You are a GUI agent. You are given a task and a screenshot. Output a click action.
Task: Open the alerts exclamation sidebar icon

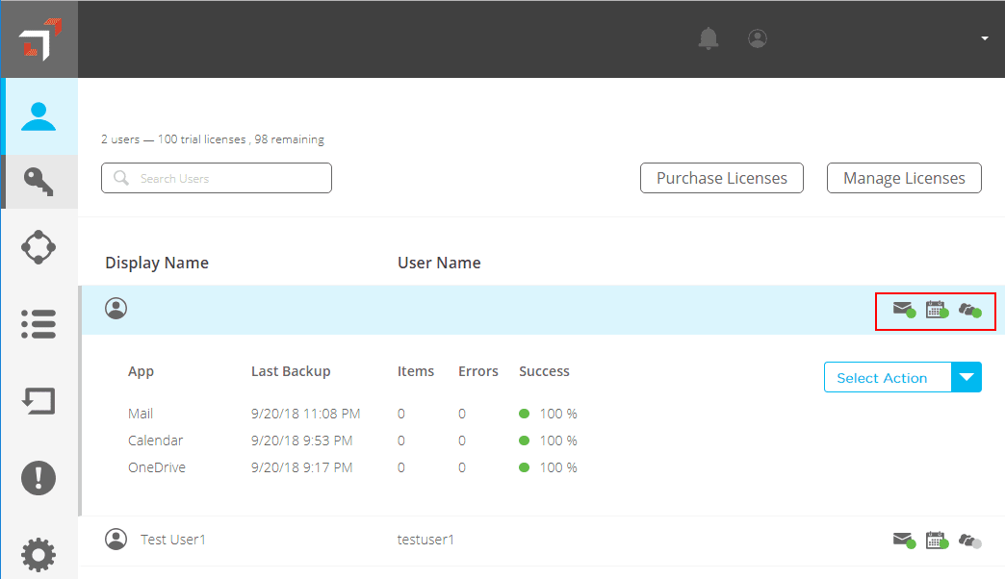[x=39, y=477]
